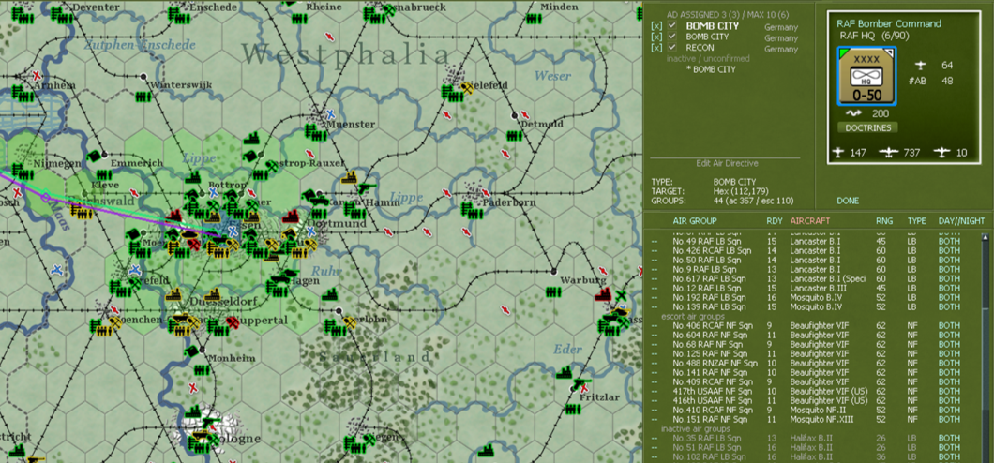Image resolution: width=994 pixels, height=463 pixels.
Task: Click the red factory icon east of Warburg
Action: pos(602,294)
